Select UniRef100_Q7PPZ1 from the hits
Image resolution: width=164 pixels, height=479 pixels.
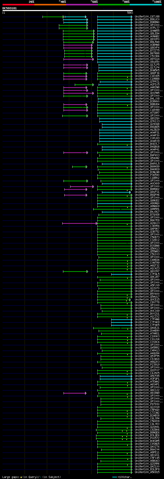pyautogui.click(x=147, y=82)
